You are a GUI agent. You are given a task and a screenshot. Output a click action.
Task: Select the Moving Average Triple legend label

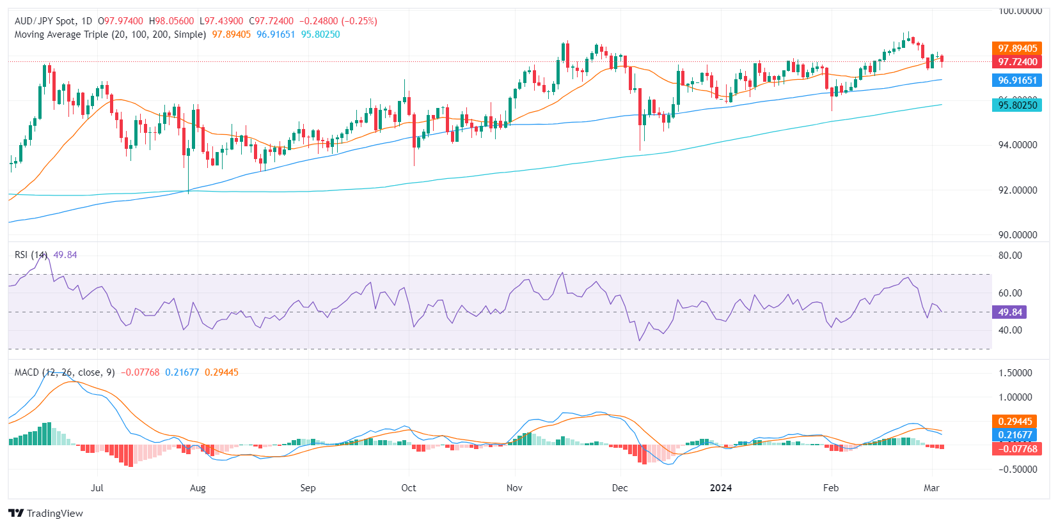[x=110, y=34]
